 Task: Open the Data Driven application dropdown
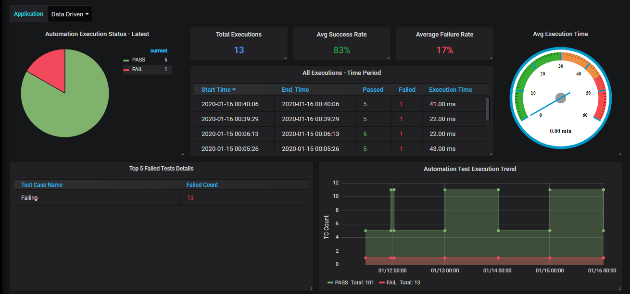[x=70, y=14]
